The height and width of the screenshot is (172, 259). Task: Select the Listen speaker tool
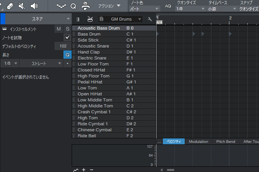coord(34,6)
